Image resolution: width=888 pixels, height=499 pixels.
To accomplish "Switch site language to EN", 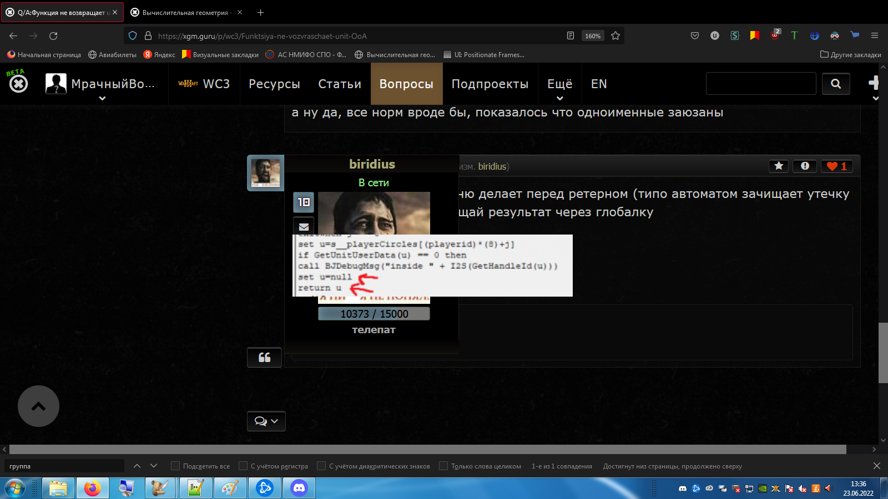I will (599, 84).
